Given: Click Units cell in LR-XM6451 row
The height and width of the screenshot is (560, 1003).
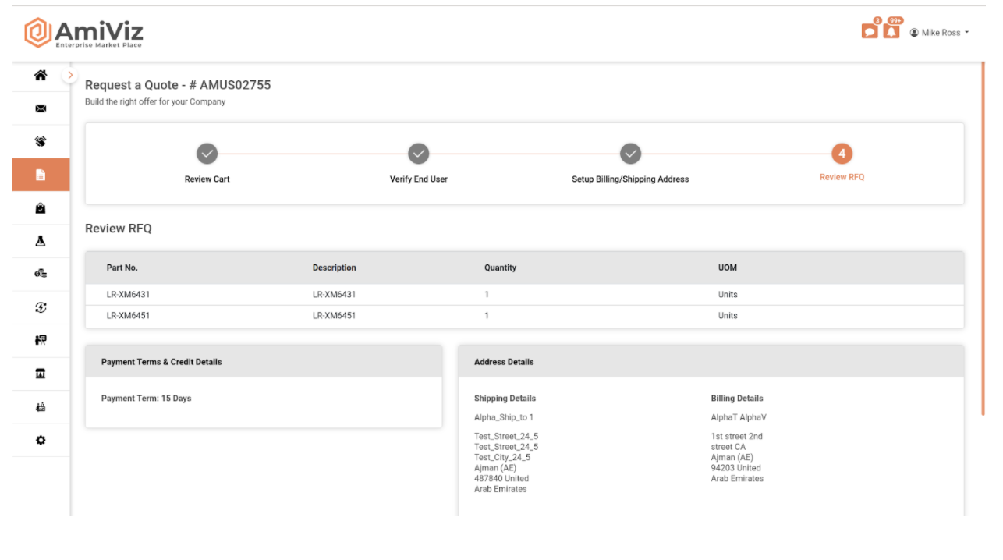Looking at the screenshot, I should tap(728, 316).
